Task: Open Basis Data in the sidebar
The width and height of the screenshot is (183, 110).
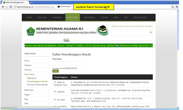Action: pyautogui.click(x=29, y=74)
